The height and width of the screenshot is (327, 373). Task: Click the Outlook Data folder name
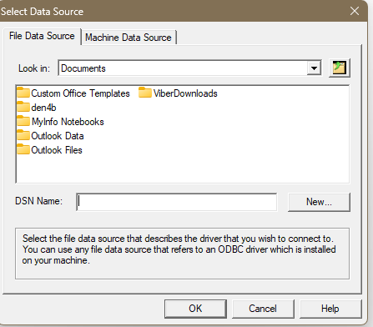[58, 136]
